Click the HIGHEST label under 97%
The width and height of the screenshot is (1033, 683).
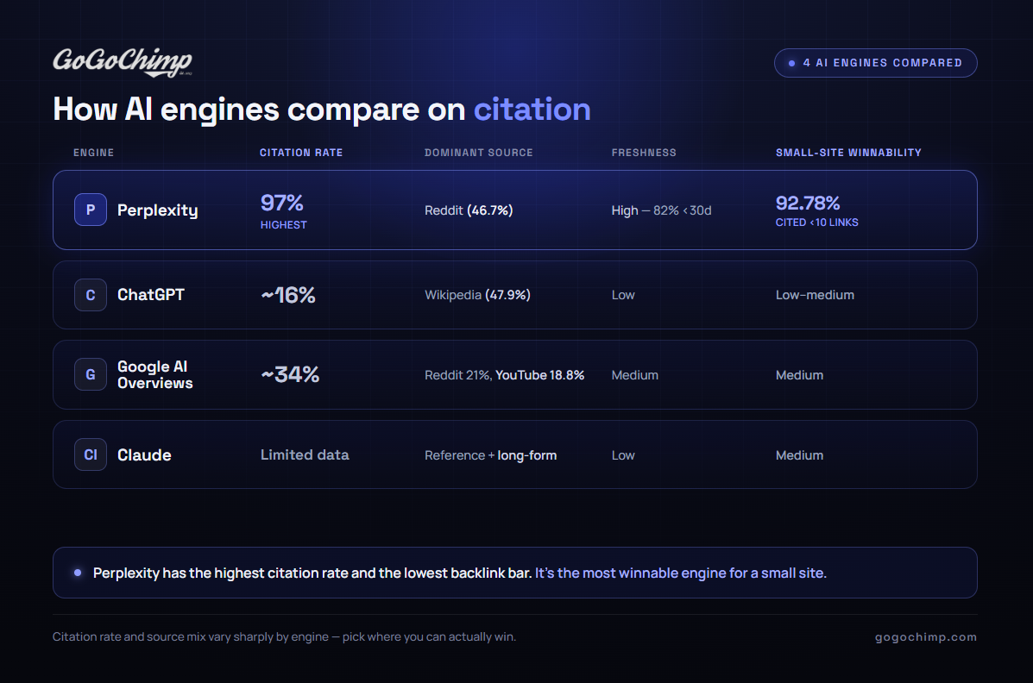(283, 224)
